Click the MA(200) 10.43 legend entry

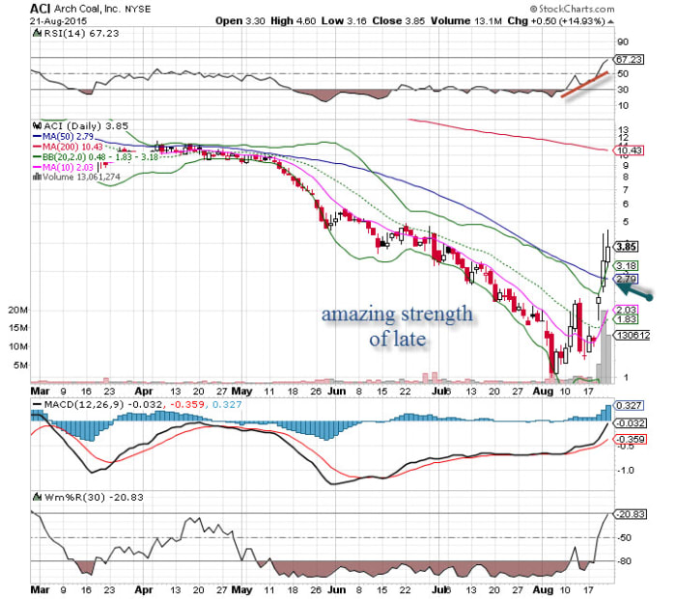click(69, 147)
